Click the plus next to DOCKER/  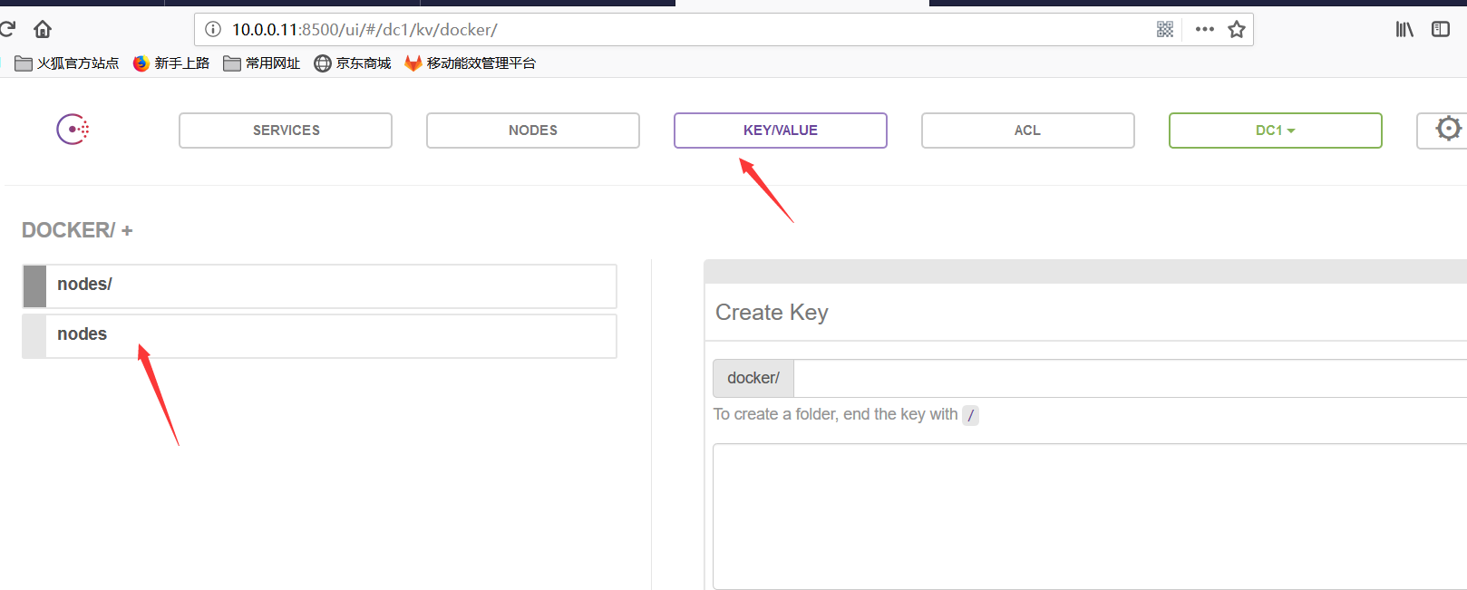(x=127, y=231)
